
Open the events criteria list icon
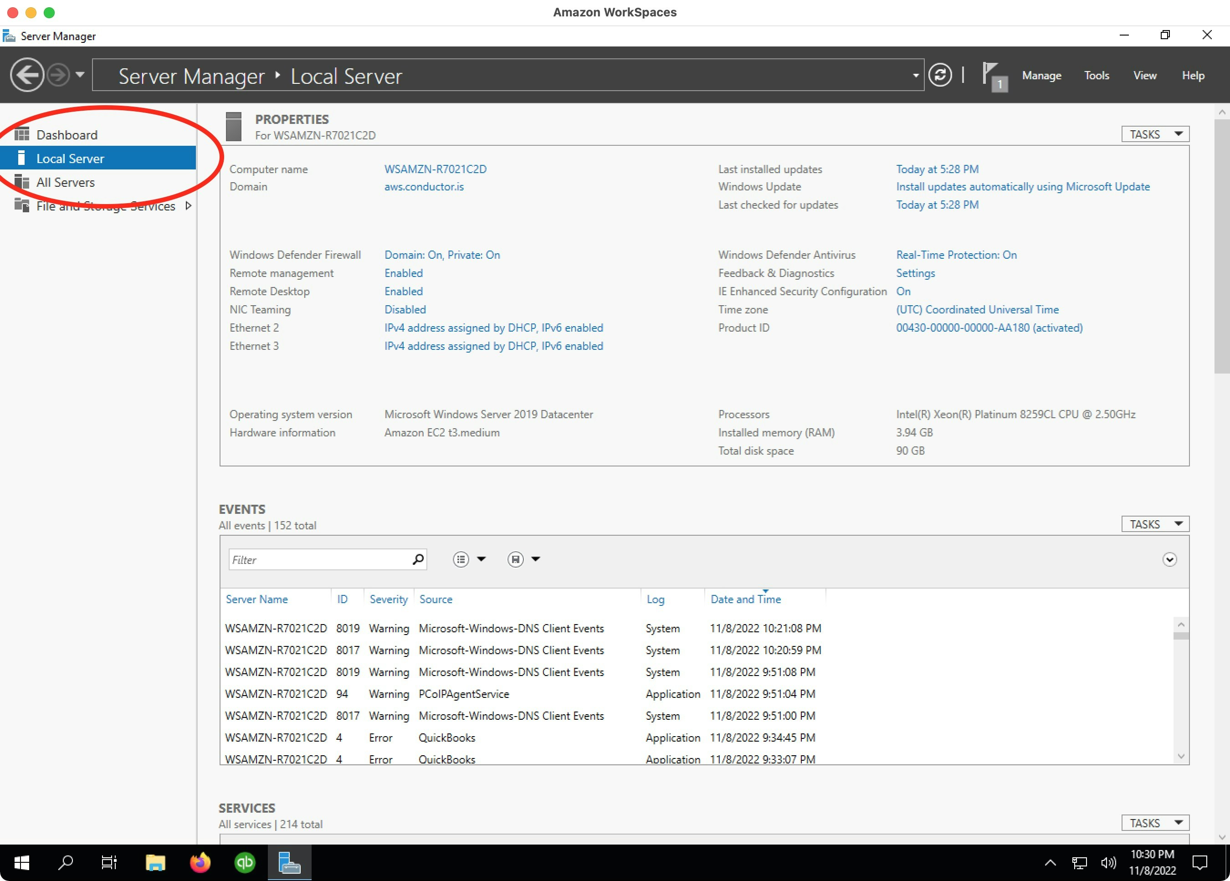pos(461,559)
